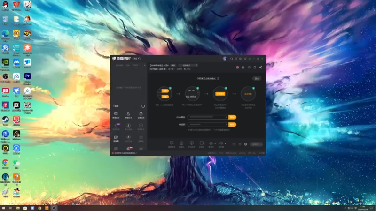This screenshot has width=376, height=211.
Task: Open the book icon in the title bar
Action: (241, 59)
